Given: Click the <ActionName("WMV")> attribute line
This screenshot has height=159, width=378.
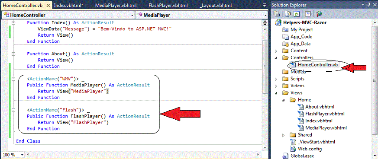Looking at the screenshot, I should click(x=53, y=79).
